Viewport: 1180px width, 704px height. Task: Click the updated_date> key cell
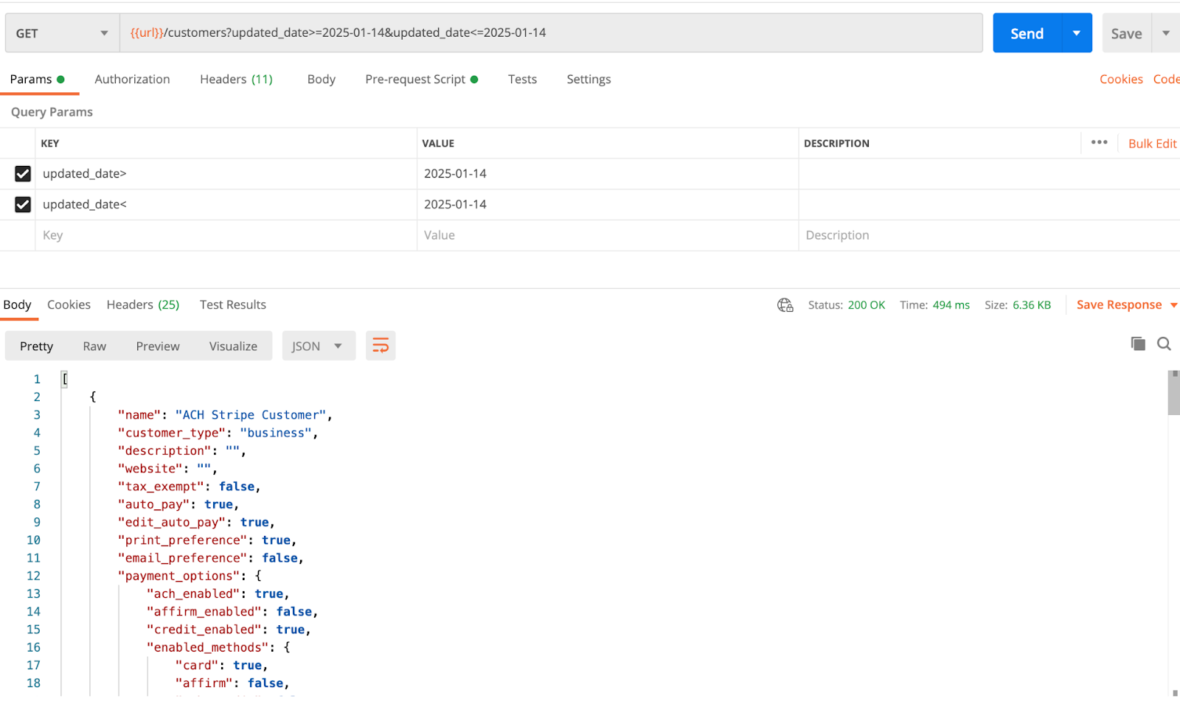226,174
